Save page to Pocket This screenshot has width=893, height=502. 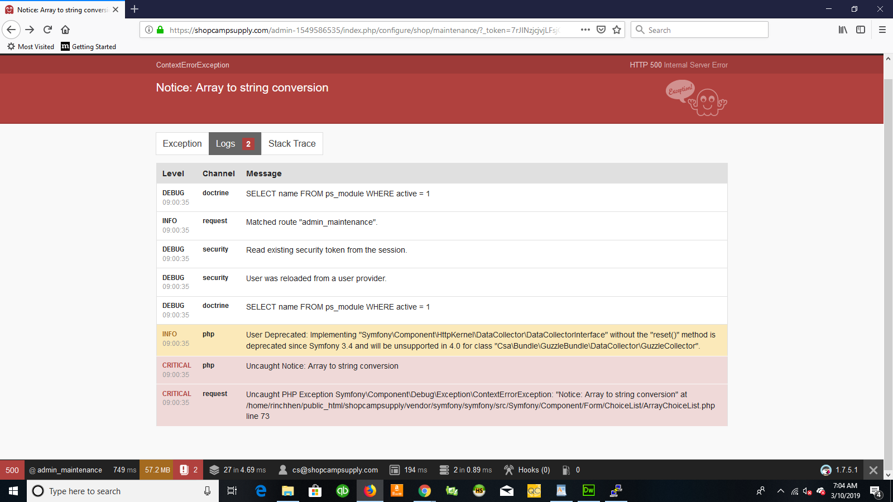point(601,30)
